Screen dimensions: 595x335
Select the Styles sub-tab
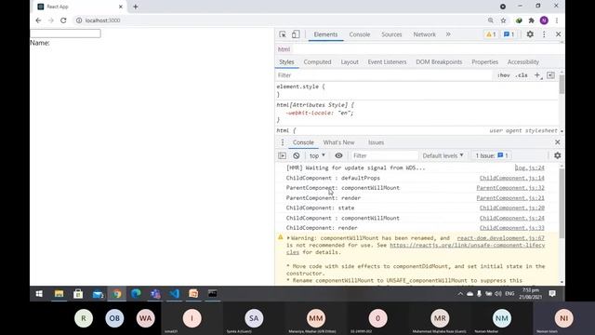(x=286, y=62)
